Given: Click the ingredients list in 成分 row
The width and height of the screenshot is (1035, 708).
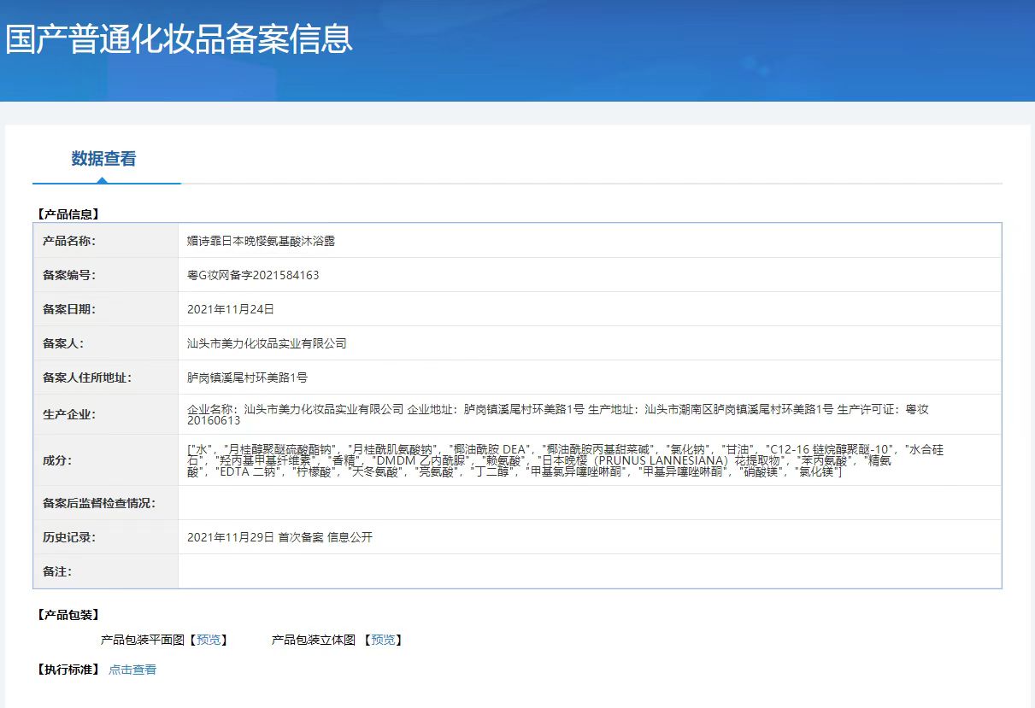Looking at the screenshot, I should pos(564,459).
